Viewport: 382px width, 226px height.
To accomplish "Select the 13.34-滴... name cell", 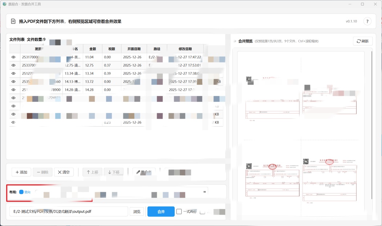I will tap(73, 74).
